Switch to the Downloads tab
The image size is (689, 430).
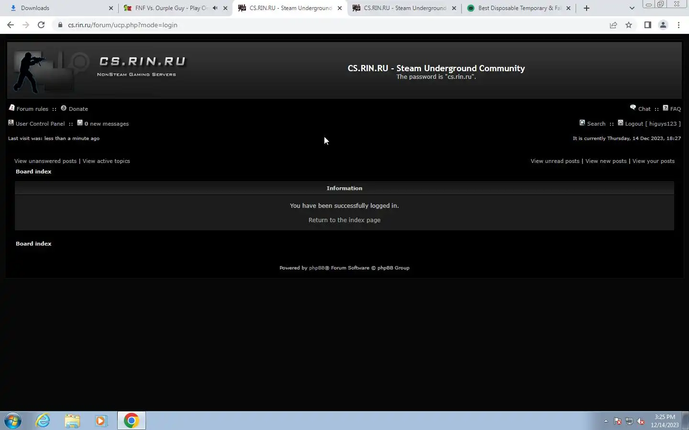tap(61, 8)
